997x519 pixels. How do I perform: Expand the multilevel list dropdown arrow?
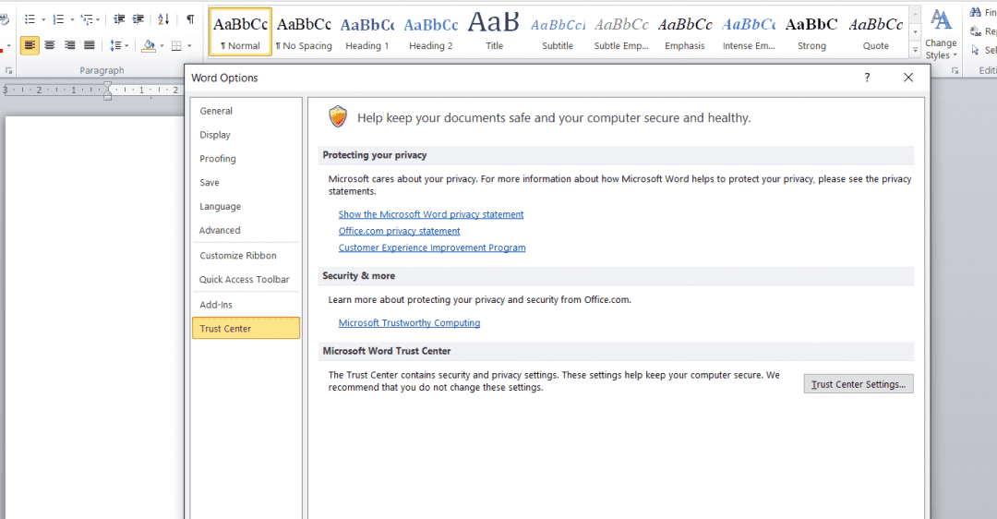98,19
